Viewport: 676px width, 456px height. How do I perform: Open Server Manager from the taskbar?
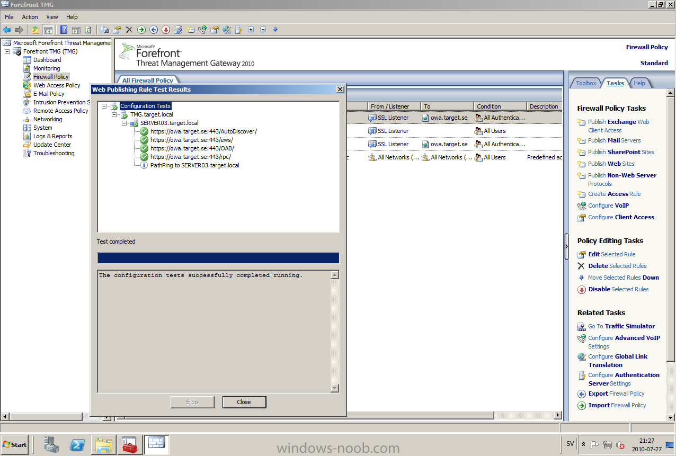pyautogui.click(x=51, y=444)
